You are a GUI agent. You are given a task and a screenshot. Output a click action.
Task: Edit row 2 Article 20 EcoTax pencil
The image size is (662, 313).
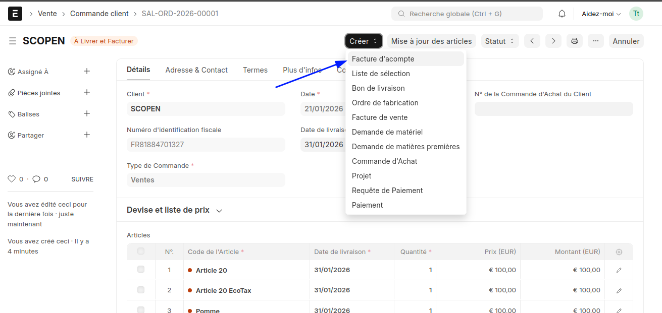[x=619, y=290]
